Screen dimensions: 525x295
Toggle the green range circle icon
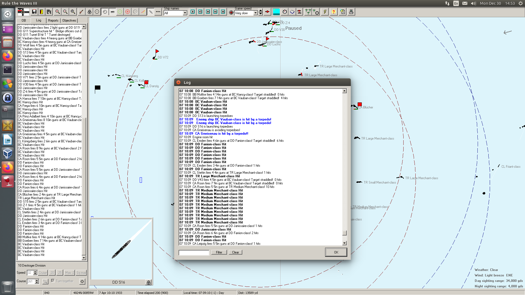[120, 12]
